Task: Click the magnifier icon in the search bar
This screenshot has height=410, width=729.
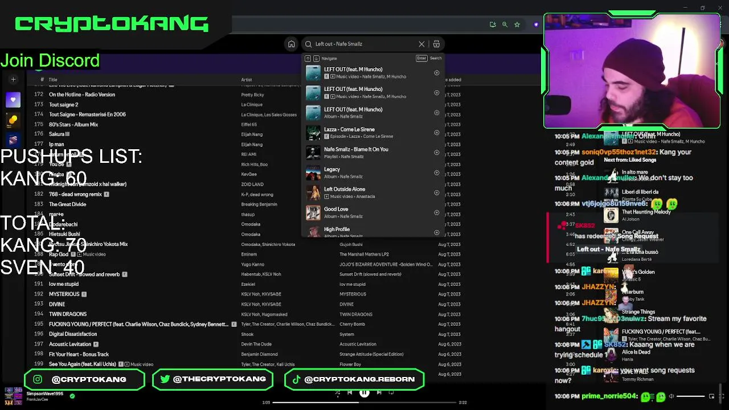Action: pyautogui.click(x=308, y=44)
